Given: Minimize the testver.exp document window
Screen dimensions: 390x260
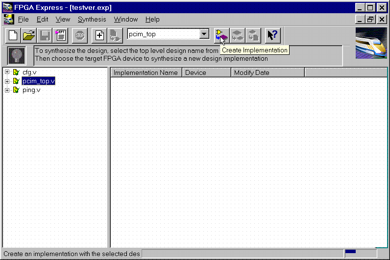Looking at the screenshot, I should (x=360, y=20).
